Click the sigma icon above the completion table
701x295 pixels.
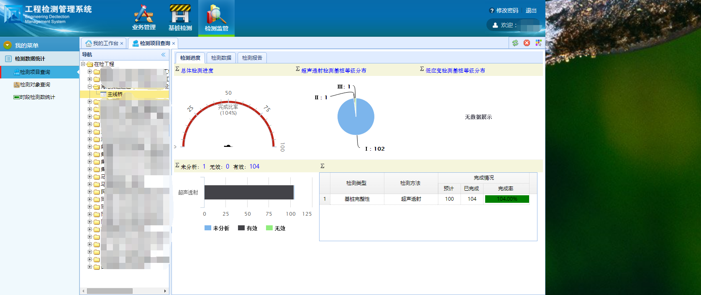pos(322,166)
